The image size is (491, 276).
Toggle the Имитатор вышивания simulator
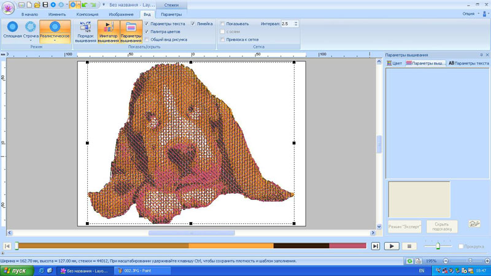click(108, 32)
